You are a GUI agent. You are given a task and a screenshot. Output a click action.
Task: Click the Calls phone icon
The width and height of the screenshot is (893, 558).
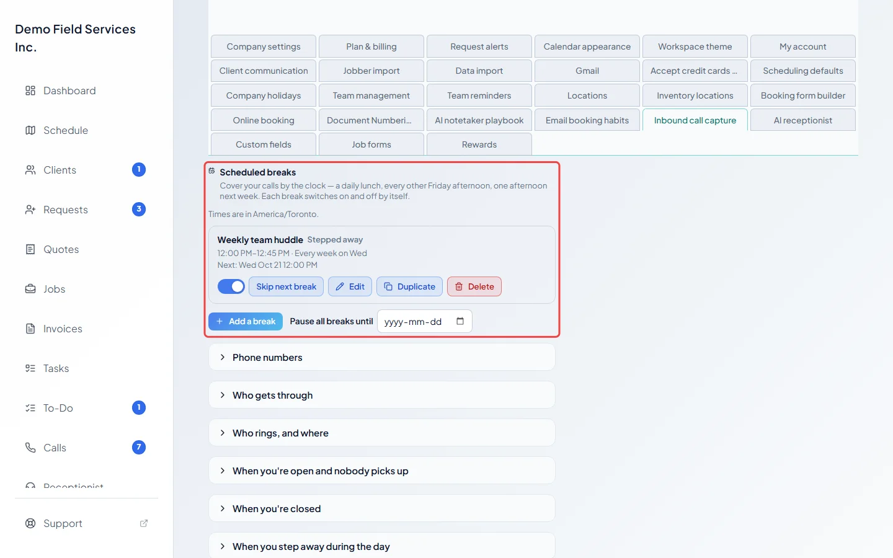click(x=30, y=448)
